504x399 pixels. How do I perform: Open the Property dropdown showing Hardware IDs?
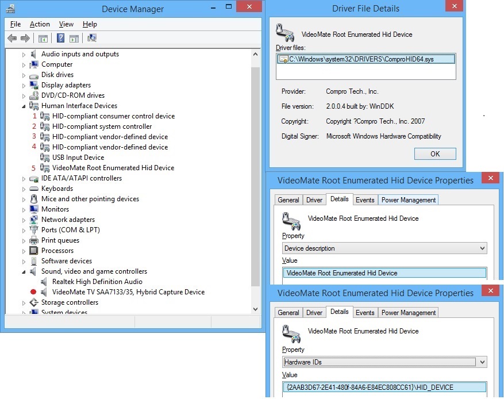point(384,362)
